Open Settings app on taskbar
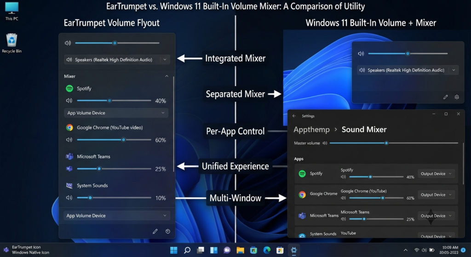471x257 pixels. [294, 250]
